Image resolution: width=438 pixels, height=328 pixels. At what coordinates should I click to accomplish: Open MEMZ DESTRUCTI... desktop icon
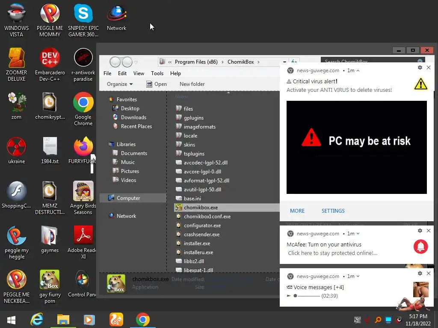[50, 197]
